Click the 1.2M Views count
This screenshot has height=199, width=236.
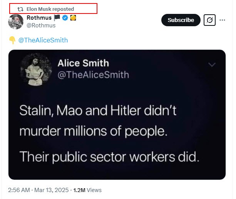click(87, 190)
